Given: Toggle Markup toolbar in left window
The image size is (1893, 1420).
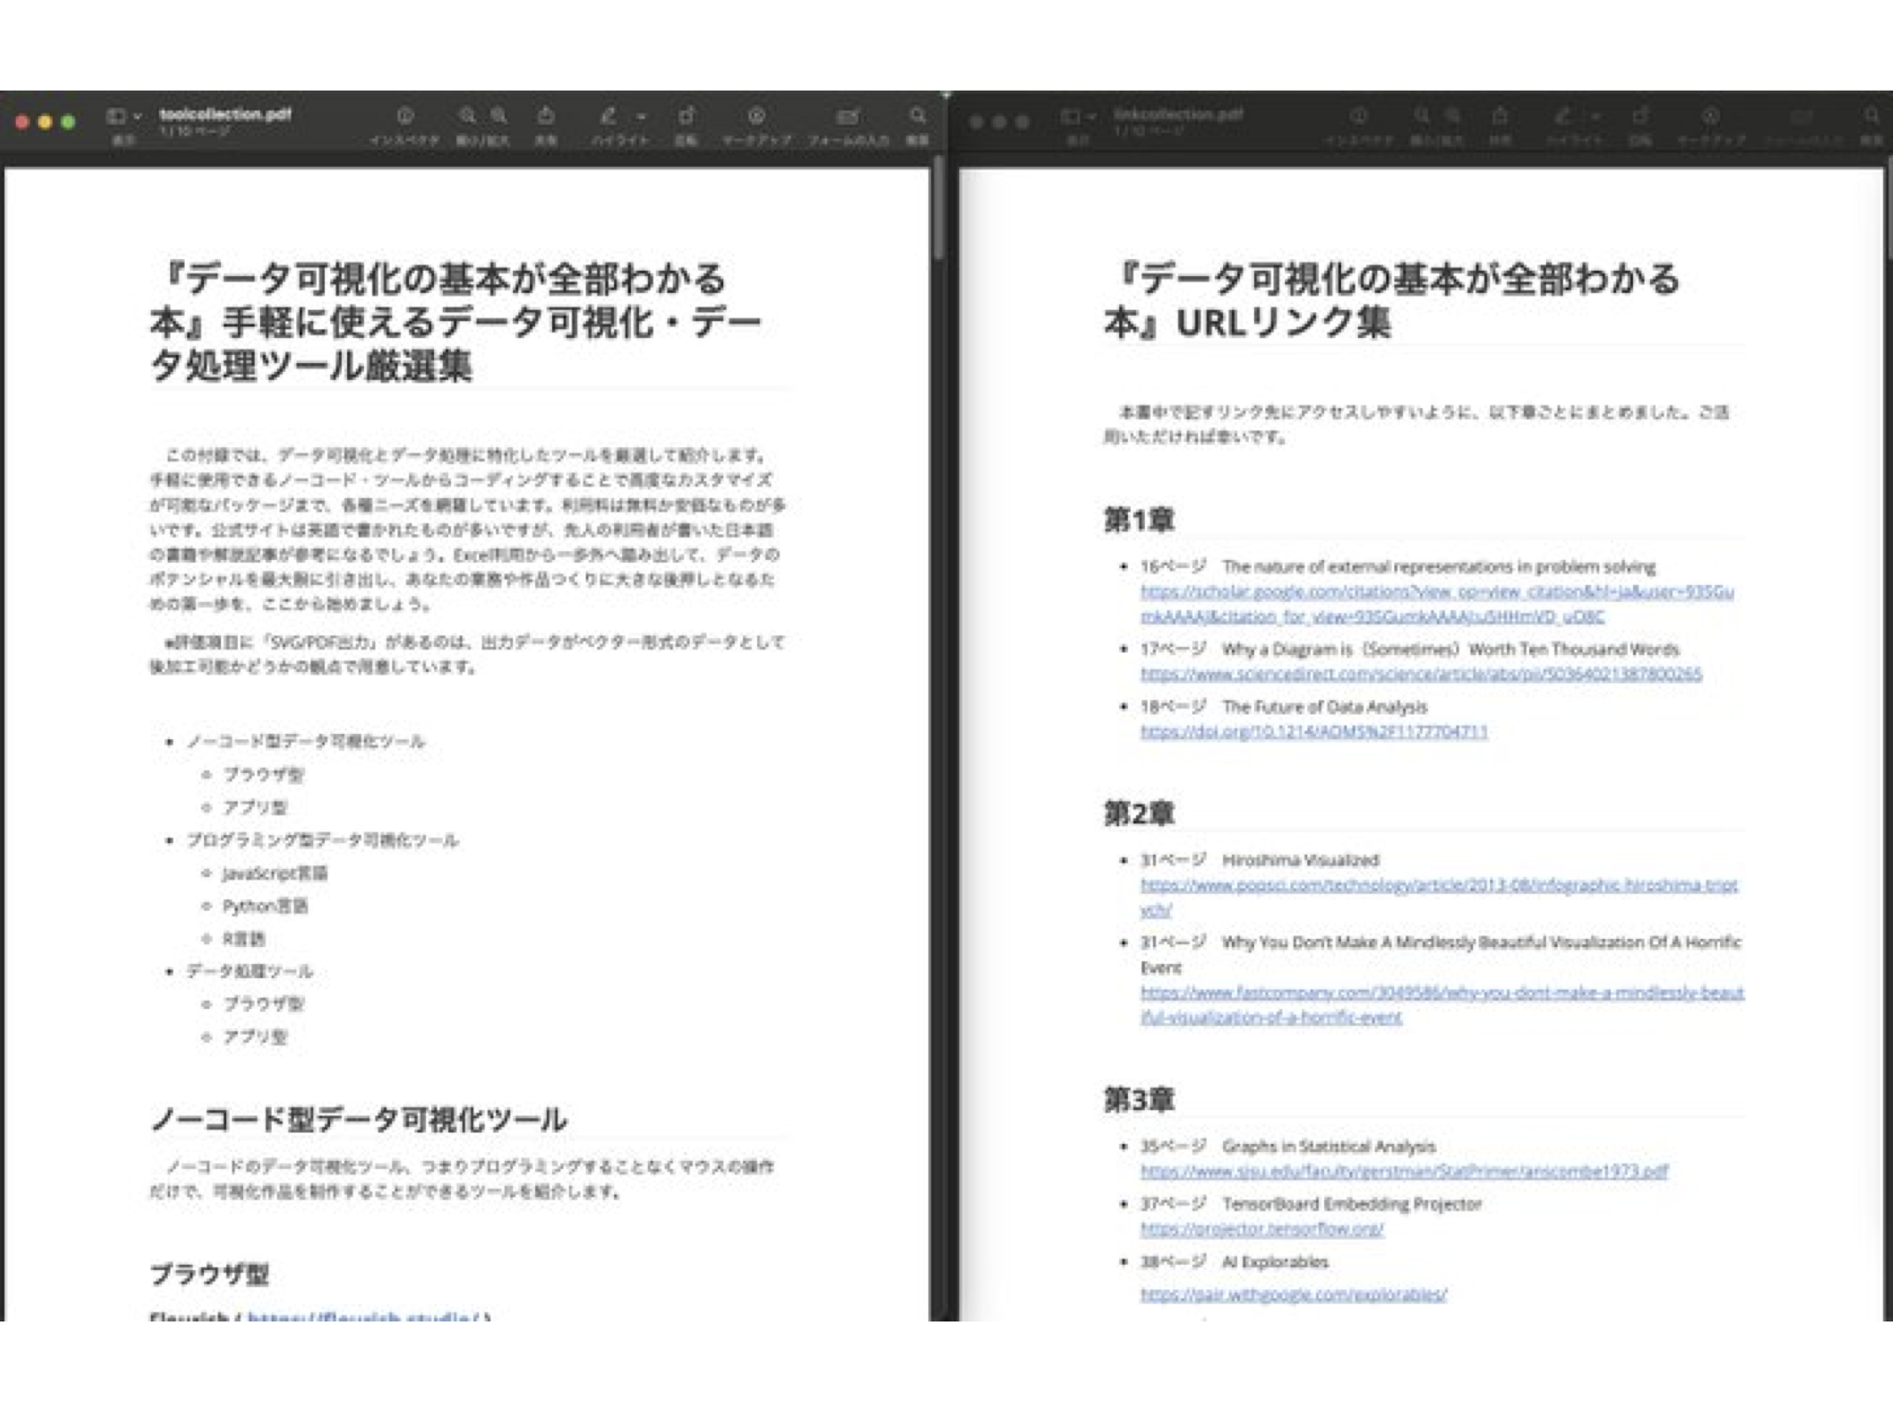Looking at the screenshot, I should click(x=756, y=116).
